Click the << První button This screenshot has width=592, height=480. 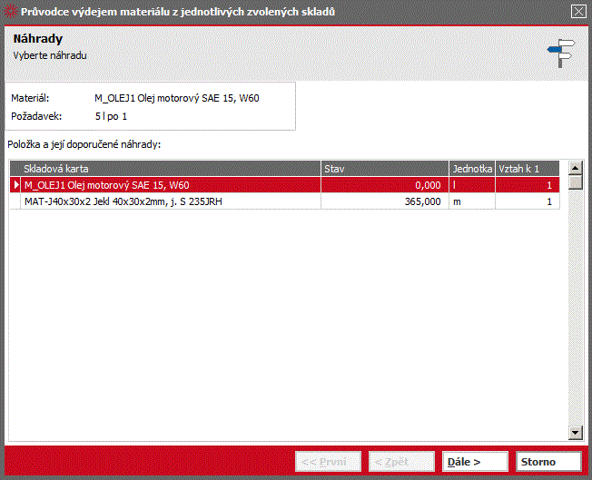328,462
